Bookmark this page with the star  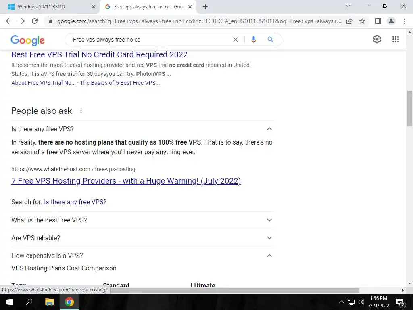tap(362, 21)
